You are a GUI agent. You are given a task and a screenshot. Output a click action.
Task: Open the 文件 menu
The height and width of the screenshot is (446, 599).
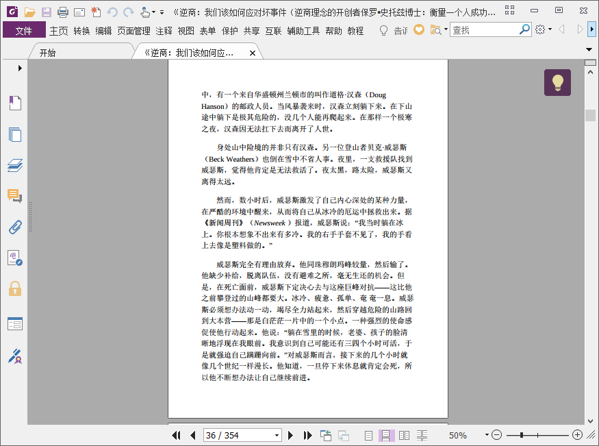click(x=24, y=30)
